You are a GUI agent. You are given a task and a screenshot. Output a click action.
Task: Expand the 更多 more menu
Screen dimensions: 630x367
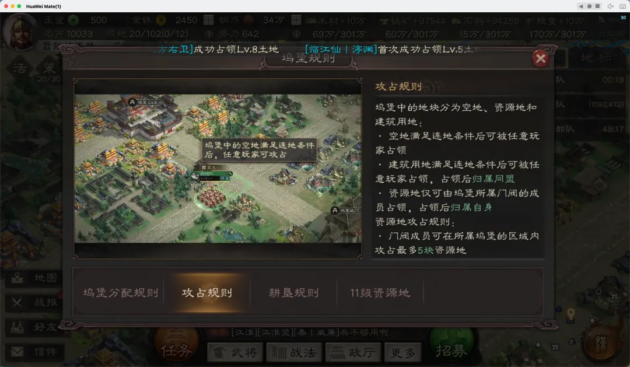[402, 352]
